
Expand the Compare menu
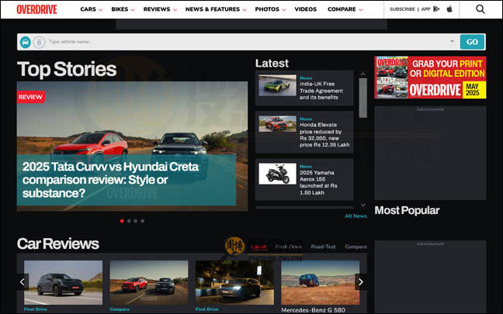point(345,9)
